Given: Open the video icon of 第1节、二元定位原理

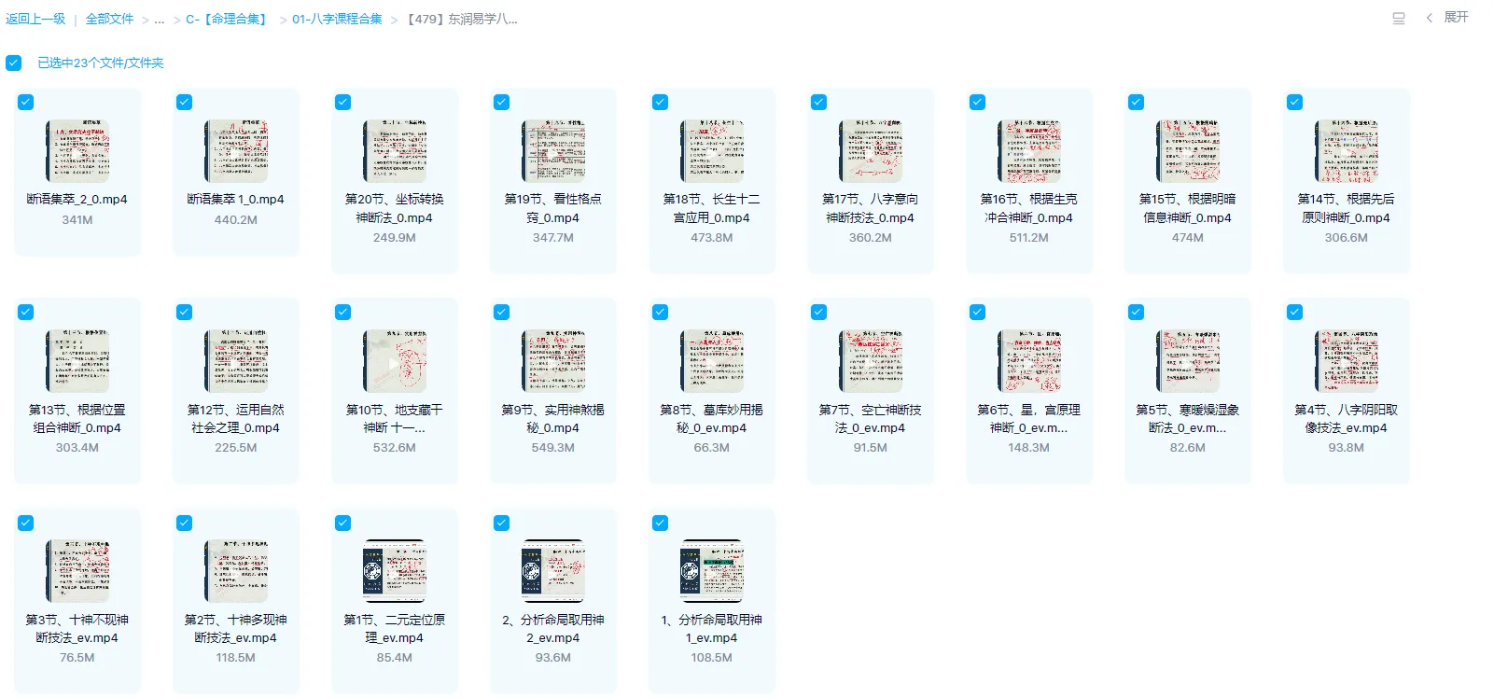Looking at the screenshot, I should click(395, 570).
